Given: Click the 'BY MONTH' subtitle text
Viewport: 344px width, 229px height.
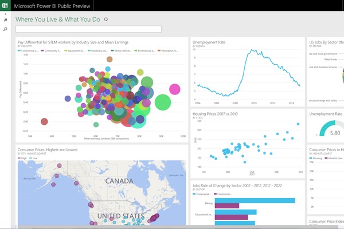Looking at the screenshot, I should [198, 46].
